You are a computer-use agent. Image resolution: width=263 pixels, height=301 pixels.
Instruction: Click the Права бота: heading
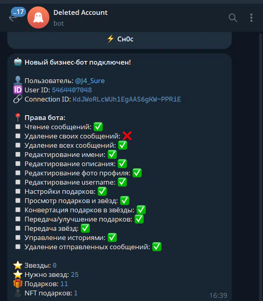point(45,118)
